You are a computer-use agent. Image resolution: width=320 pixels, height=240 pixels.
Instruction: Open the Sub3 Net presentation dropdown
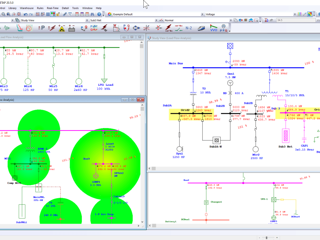tap(156, 20)
